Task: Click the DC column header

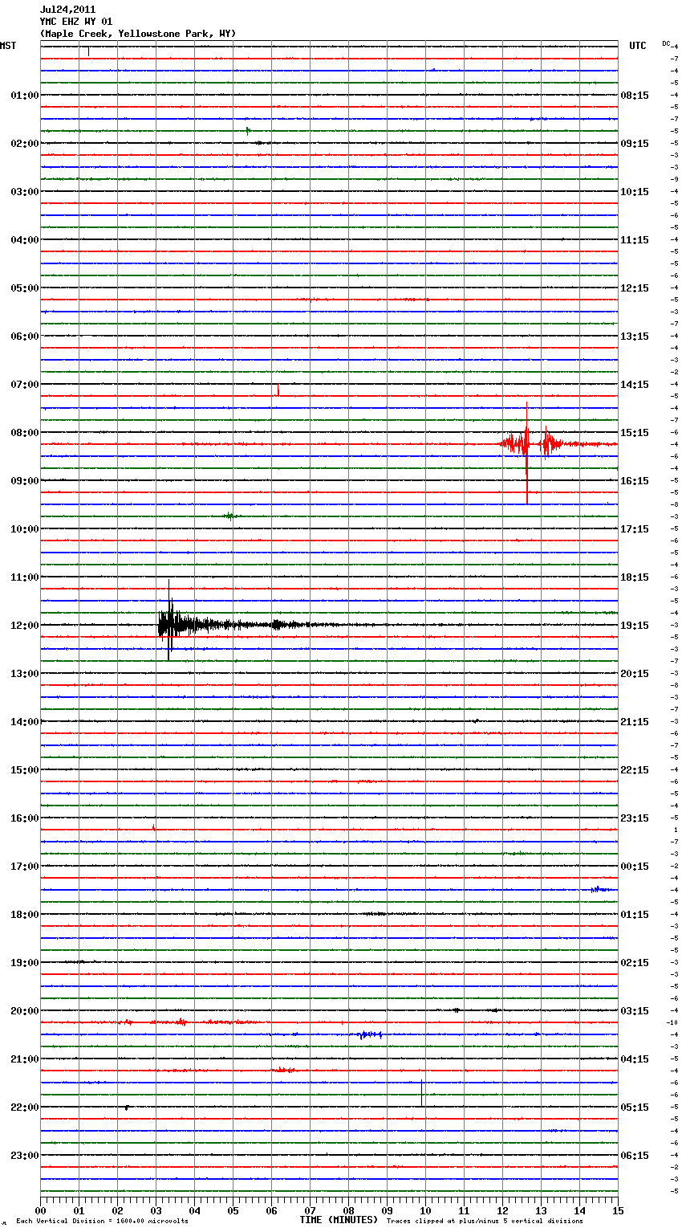Action: click(666, 43)
